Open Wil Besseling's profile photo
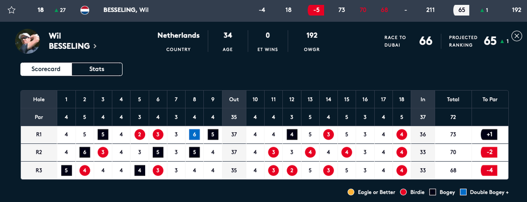 [x=28, y=41]
